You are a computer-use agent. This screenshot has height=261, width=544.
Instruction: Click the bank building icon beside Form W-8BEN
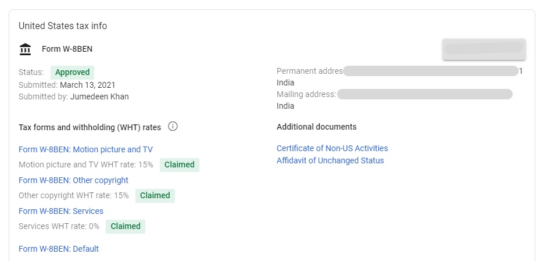click(x=25, y=49)
